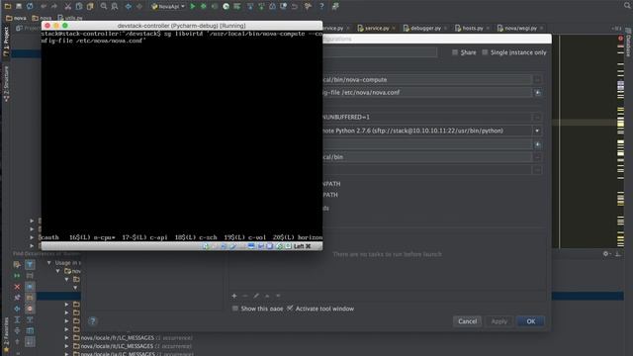The height and width of the screenshot is (356, 633).
Task: Click the filter funnel icon in Find panel
Action: 30,264
